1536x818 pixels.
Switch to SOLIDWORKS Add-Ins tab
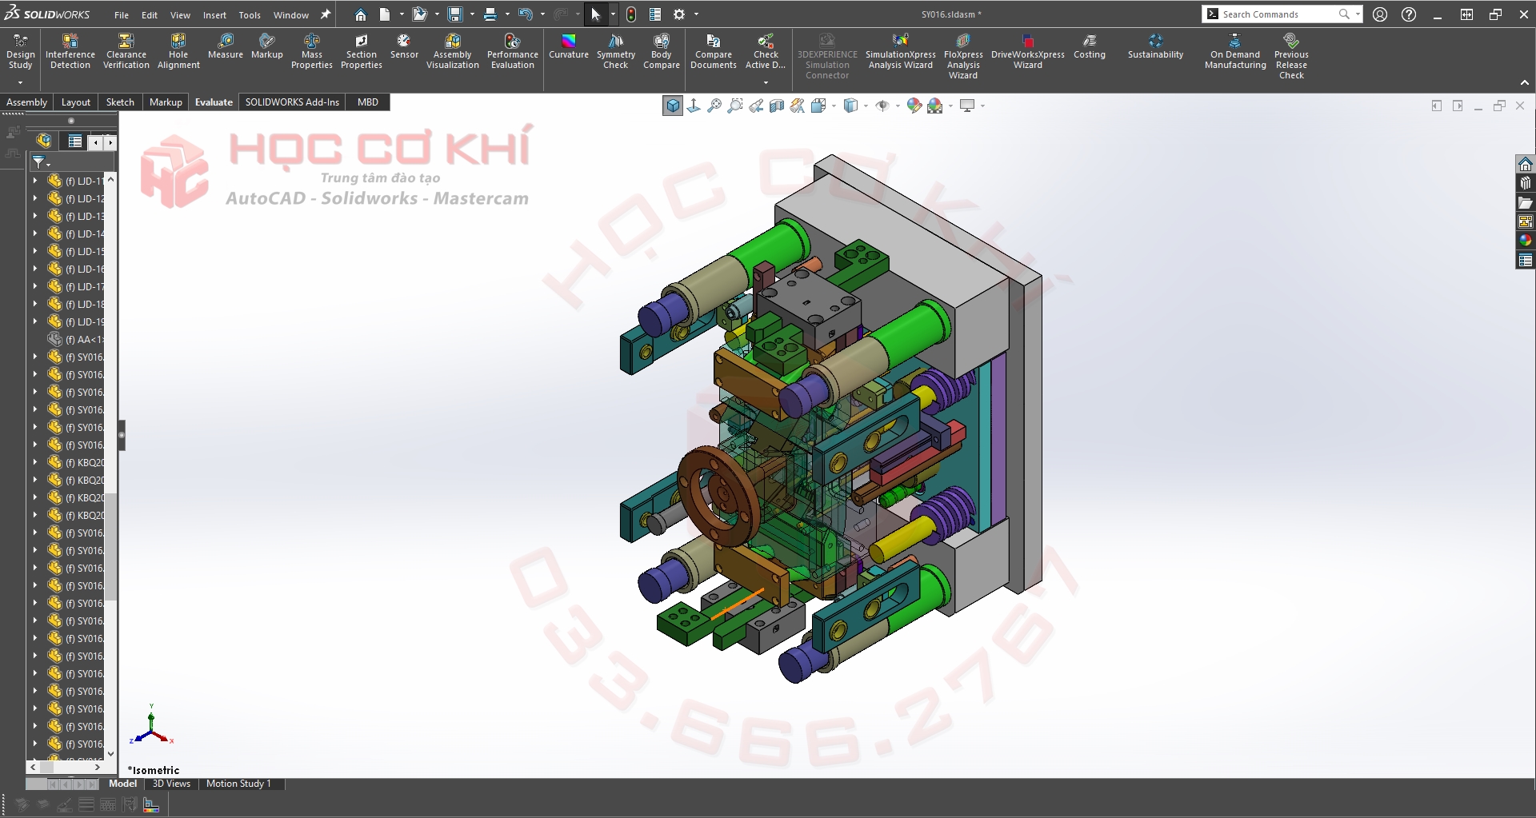pos(292,102)
